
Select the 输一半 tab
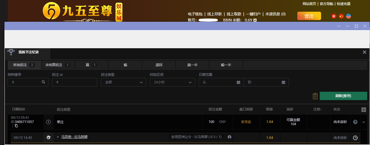point(226,65)
